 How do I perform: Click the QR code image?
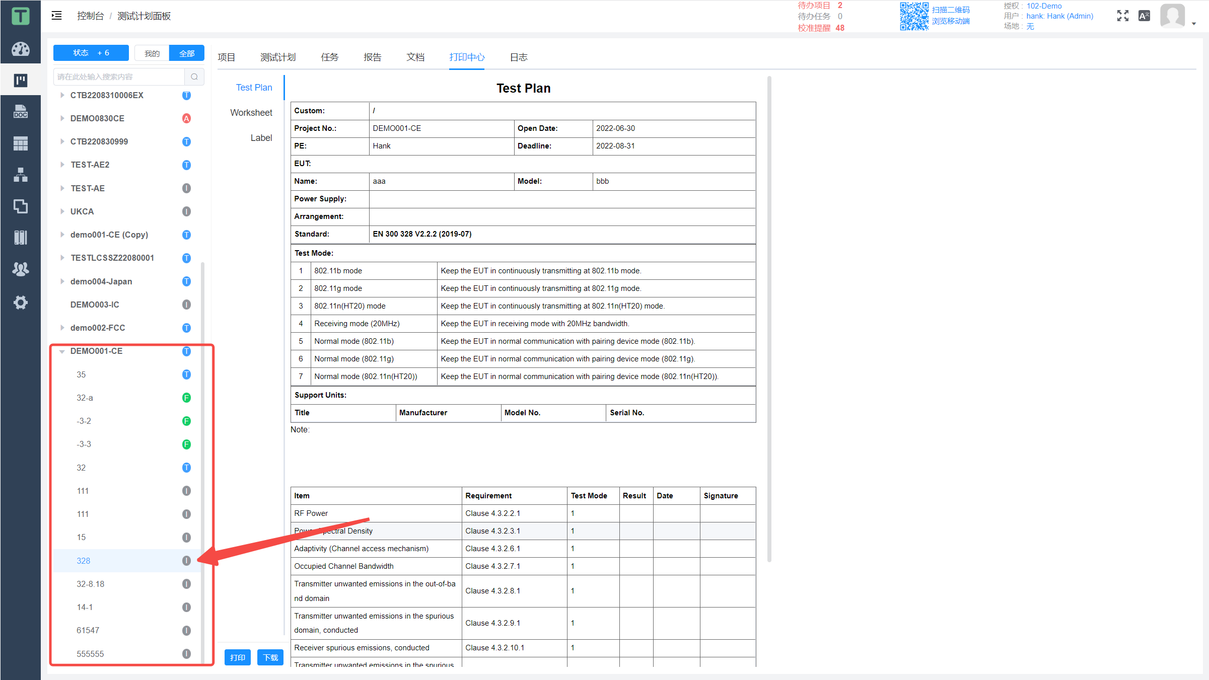pyautogui.click(x=914, y=16)
